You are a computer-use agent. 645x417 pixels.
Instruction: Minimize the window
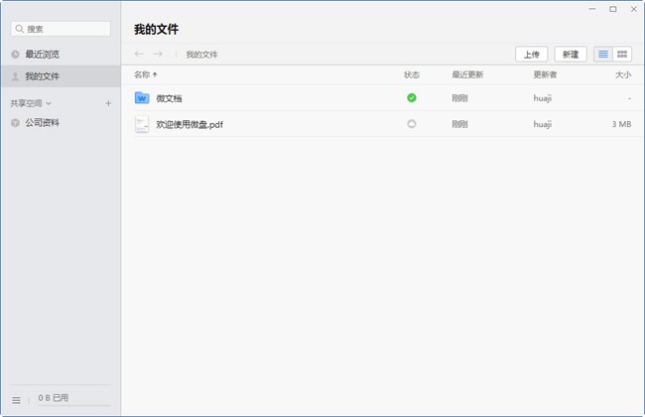point(592,9)
